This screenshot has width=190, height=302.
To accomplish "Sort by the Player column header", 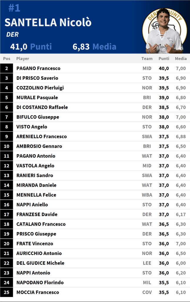I will pyautogui.click(x=23, y=58).
